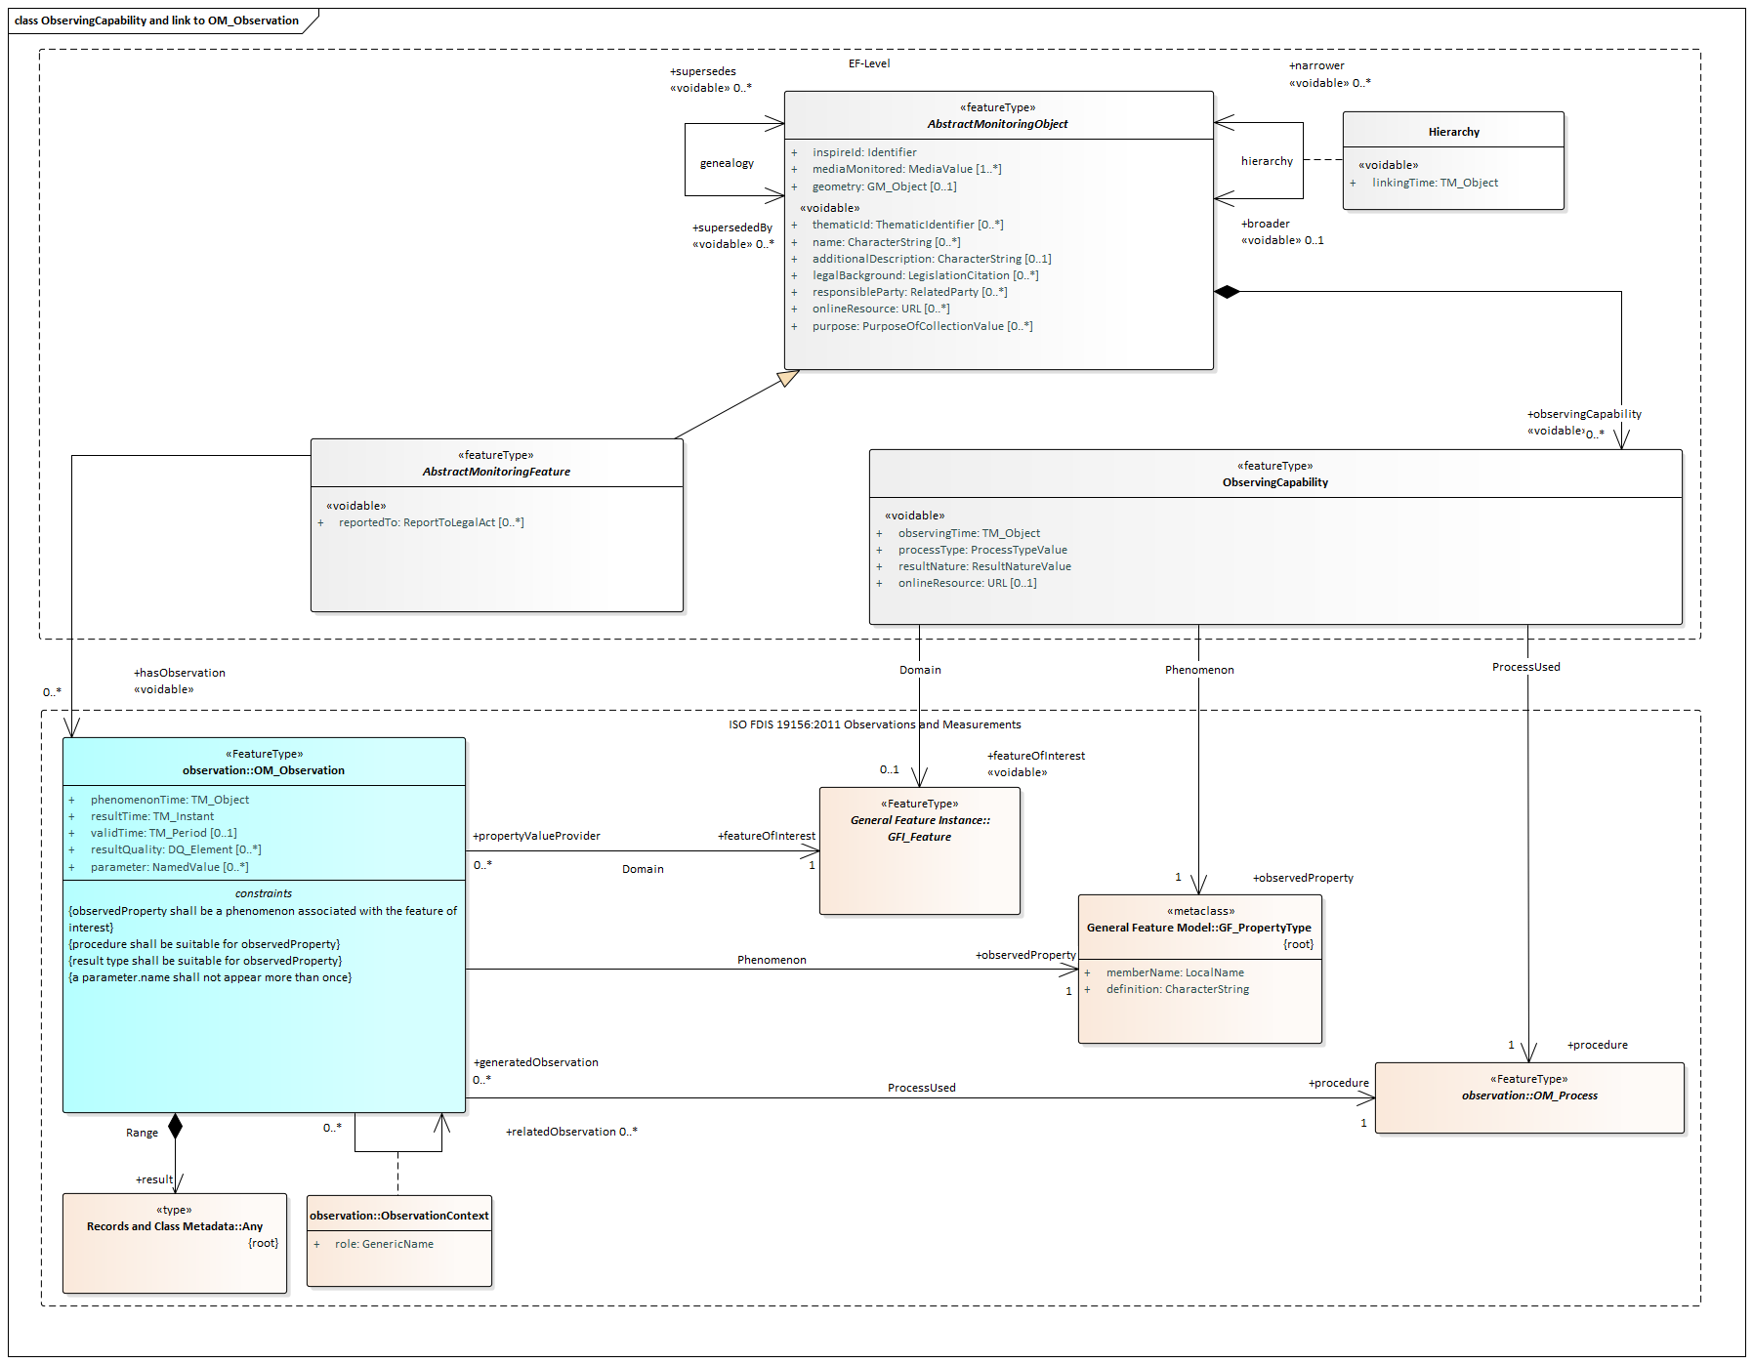This screenshot has height=1364, width=1753.
Task: Click role: GenericName attribute
Action: pos(384,1244)
